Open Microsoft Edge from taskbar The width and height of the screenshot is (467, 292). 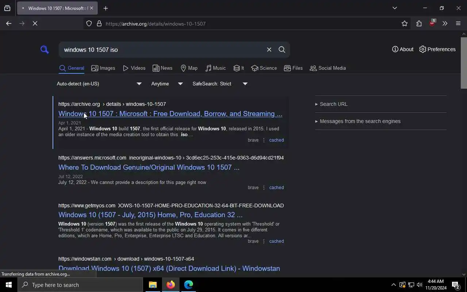(188, 285)
